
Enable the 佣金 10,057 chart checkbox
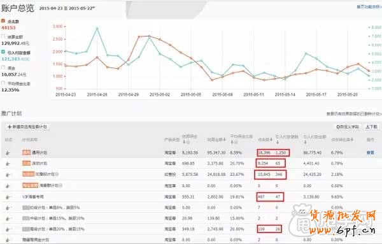tap(3, 68)
